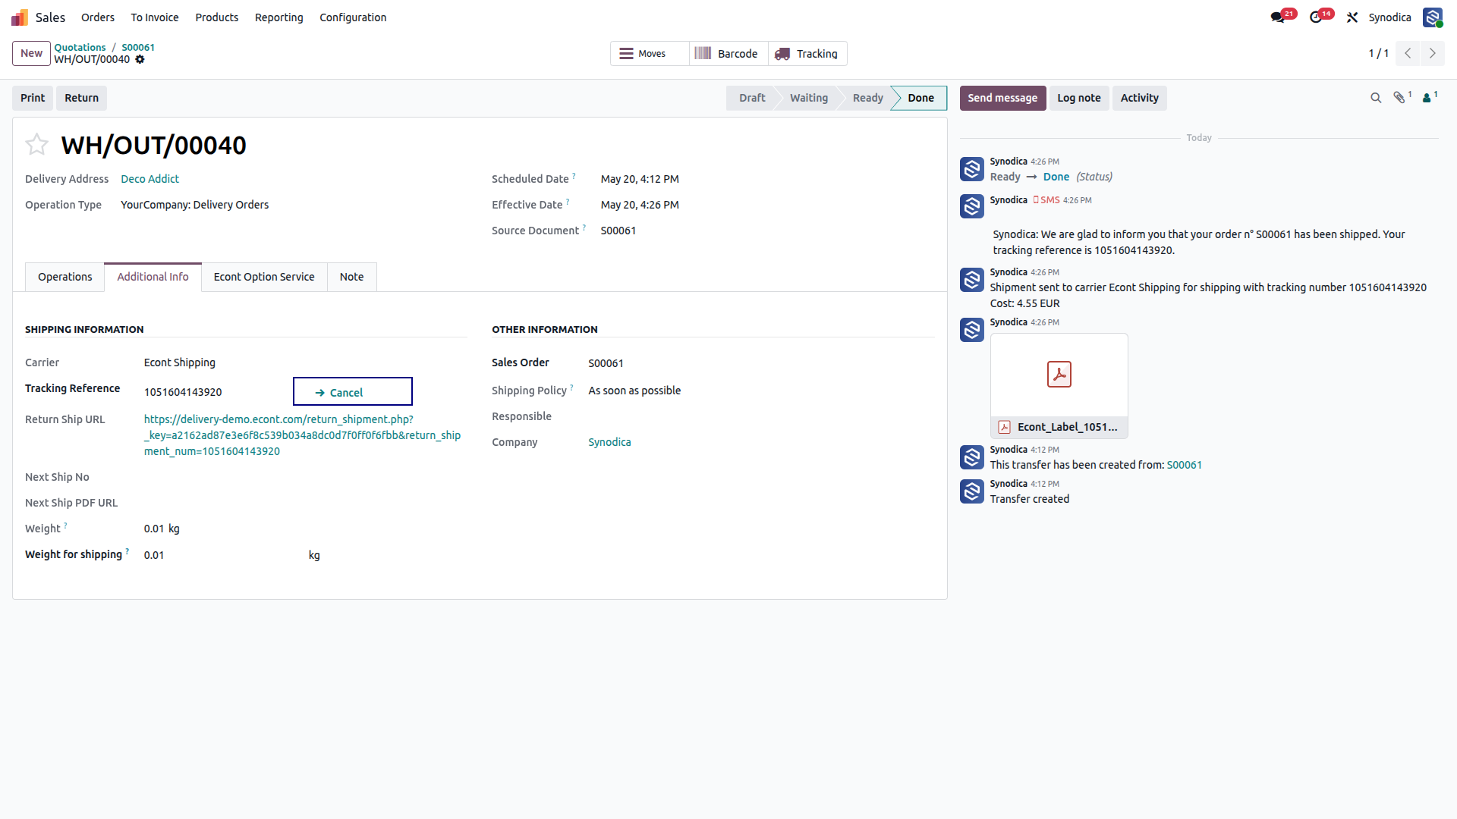The width and height of the screenshot is (1457, 819).
Task: Click Send message button
Action: point(1002,98)
